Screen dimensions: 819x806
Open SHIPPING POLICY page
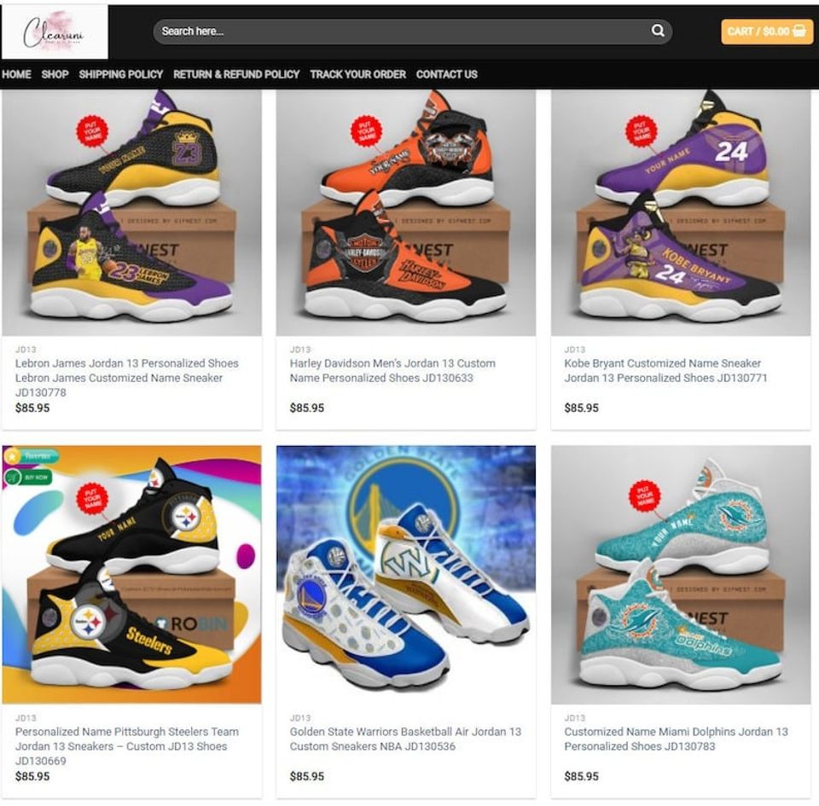point(121,74)
